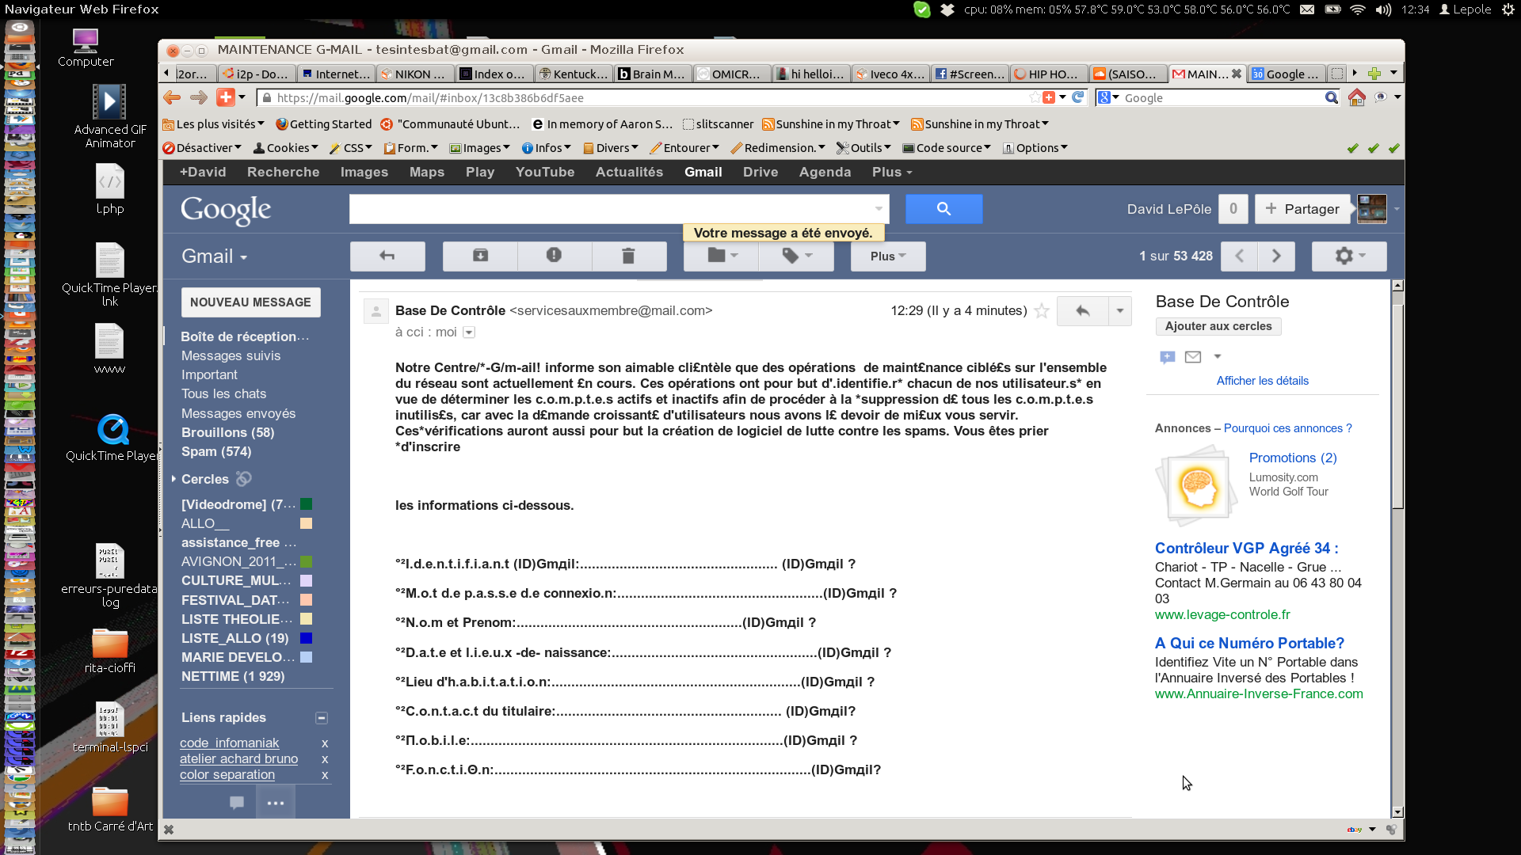Screen dimensions: 1521x855
Task: Click the reply arrow on message
Action: pos(1082,311)
